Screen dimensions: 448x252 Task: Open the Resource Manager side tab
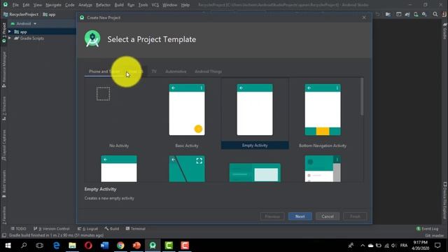pos(4,70)
